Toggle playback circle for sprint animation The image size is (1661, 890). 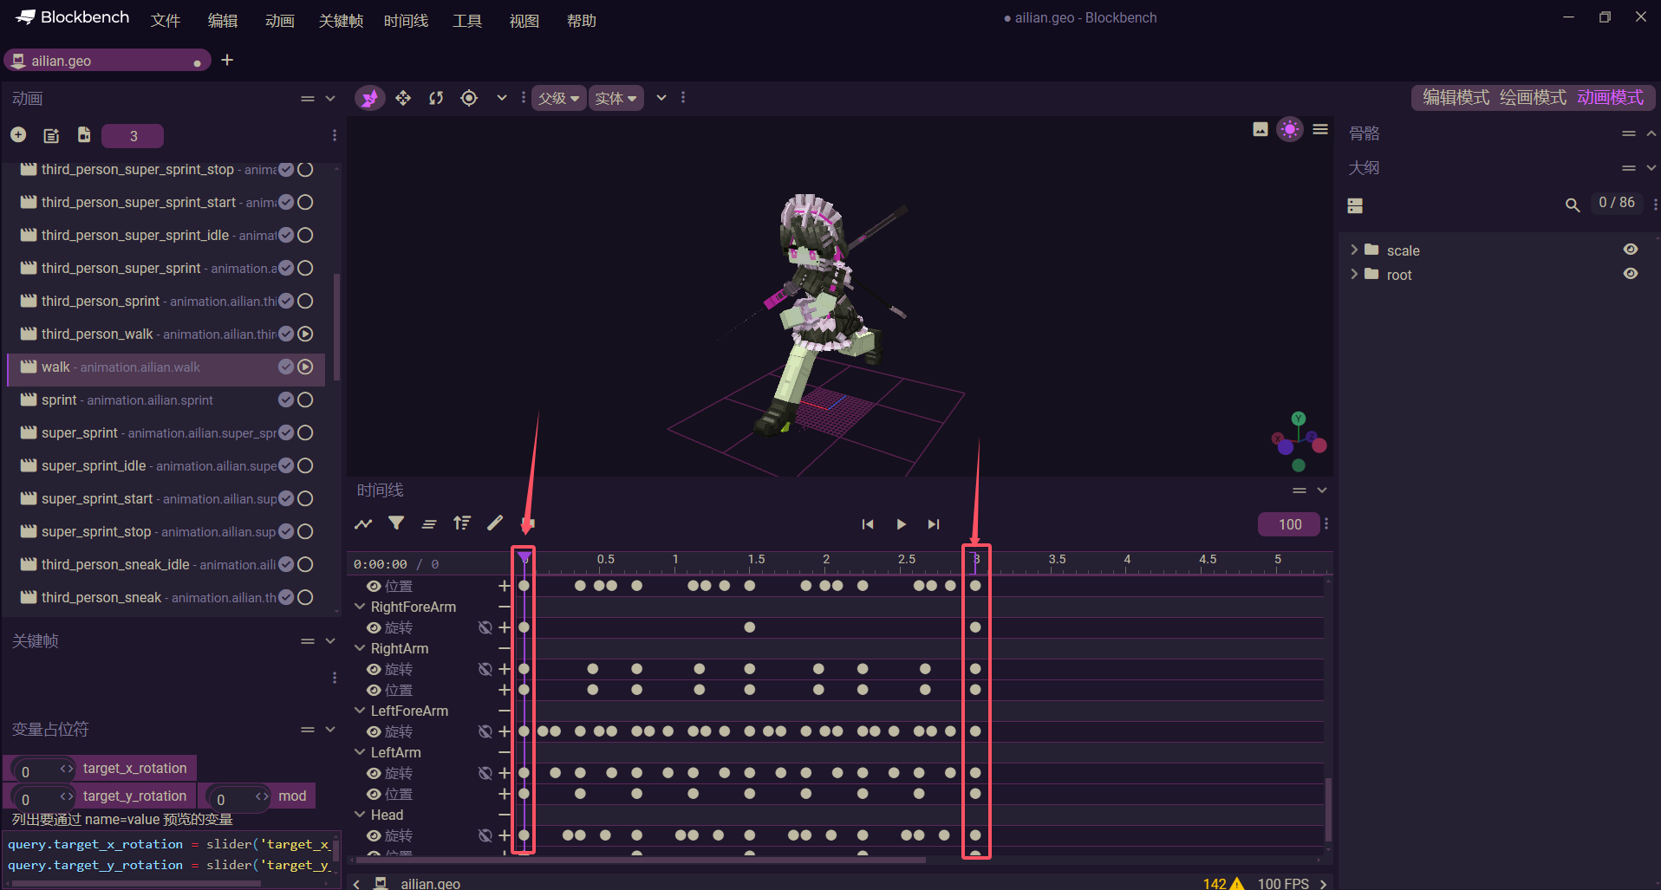(305, 400)
